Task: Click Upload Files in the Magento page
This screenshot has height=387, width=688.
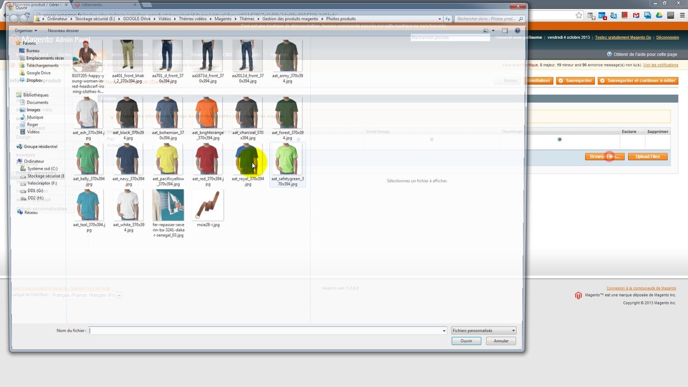Action: (647, 156)
